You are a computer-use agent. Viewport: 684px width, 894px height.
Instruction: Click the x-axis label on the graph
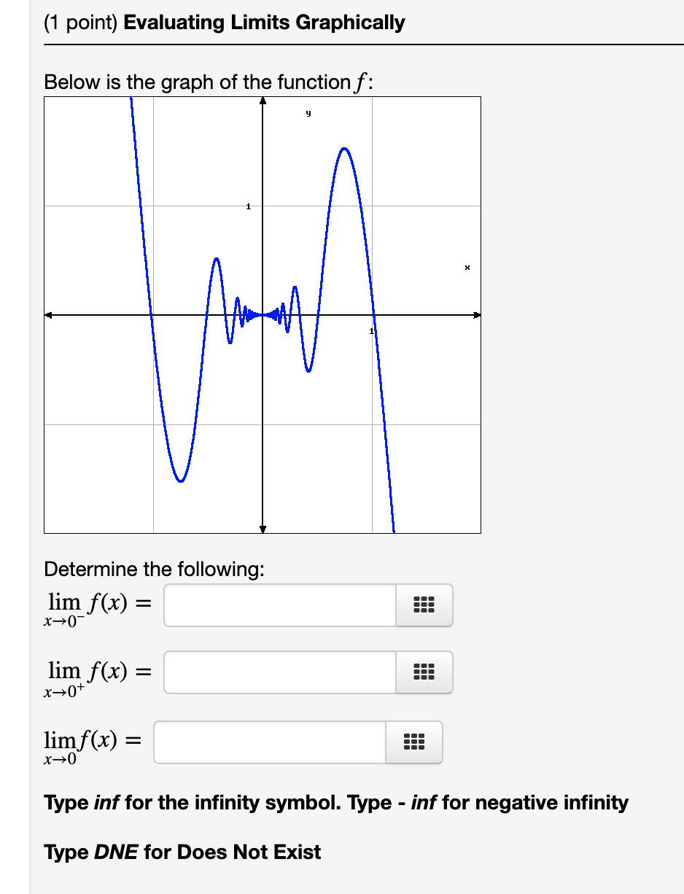coord(467,268)
